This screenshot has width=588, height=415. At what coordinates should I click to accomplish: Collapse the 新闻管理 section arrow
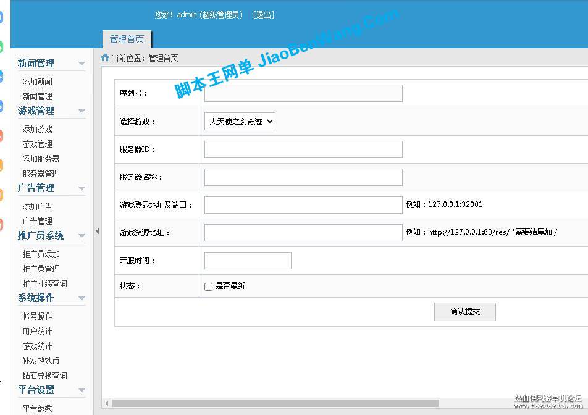click(82, 64)
